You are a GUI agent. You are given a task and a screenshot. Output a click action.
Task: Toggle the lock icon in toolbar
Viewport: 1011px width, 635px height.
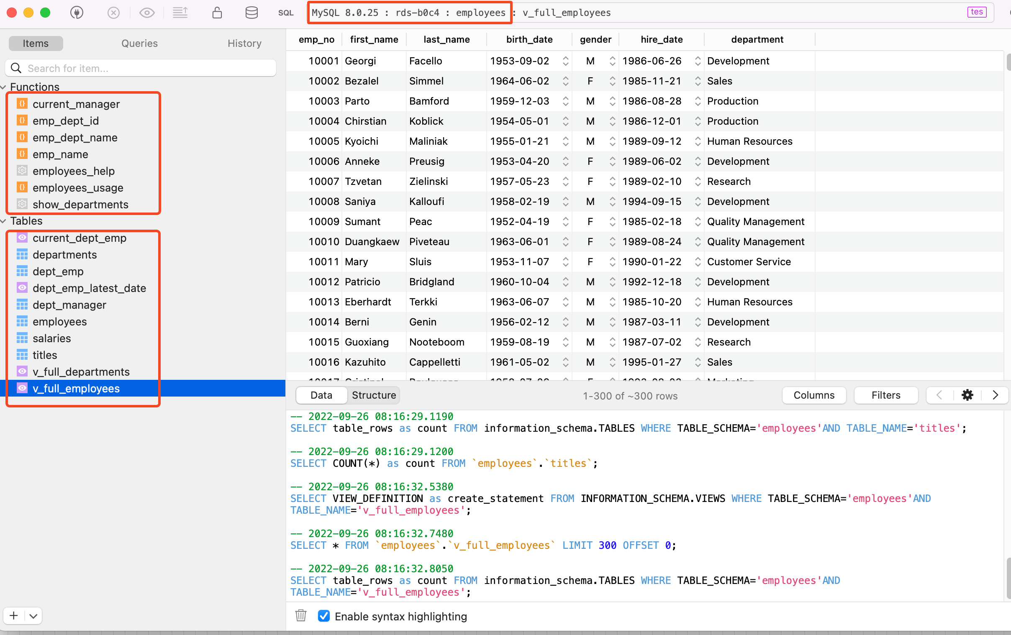tap(217, 13)
